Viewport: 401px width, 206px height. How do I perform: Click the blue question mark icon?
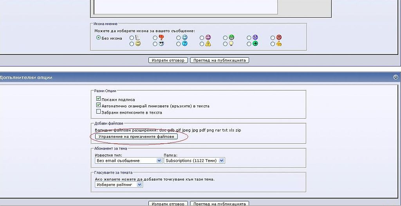[185, 43]
